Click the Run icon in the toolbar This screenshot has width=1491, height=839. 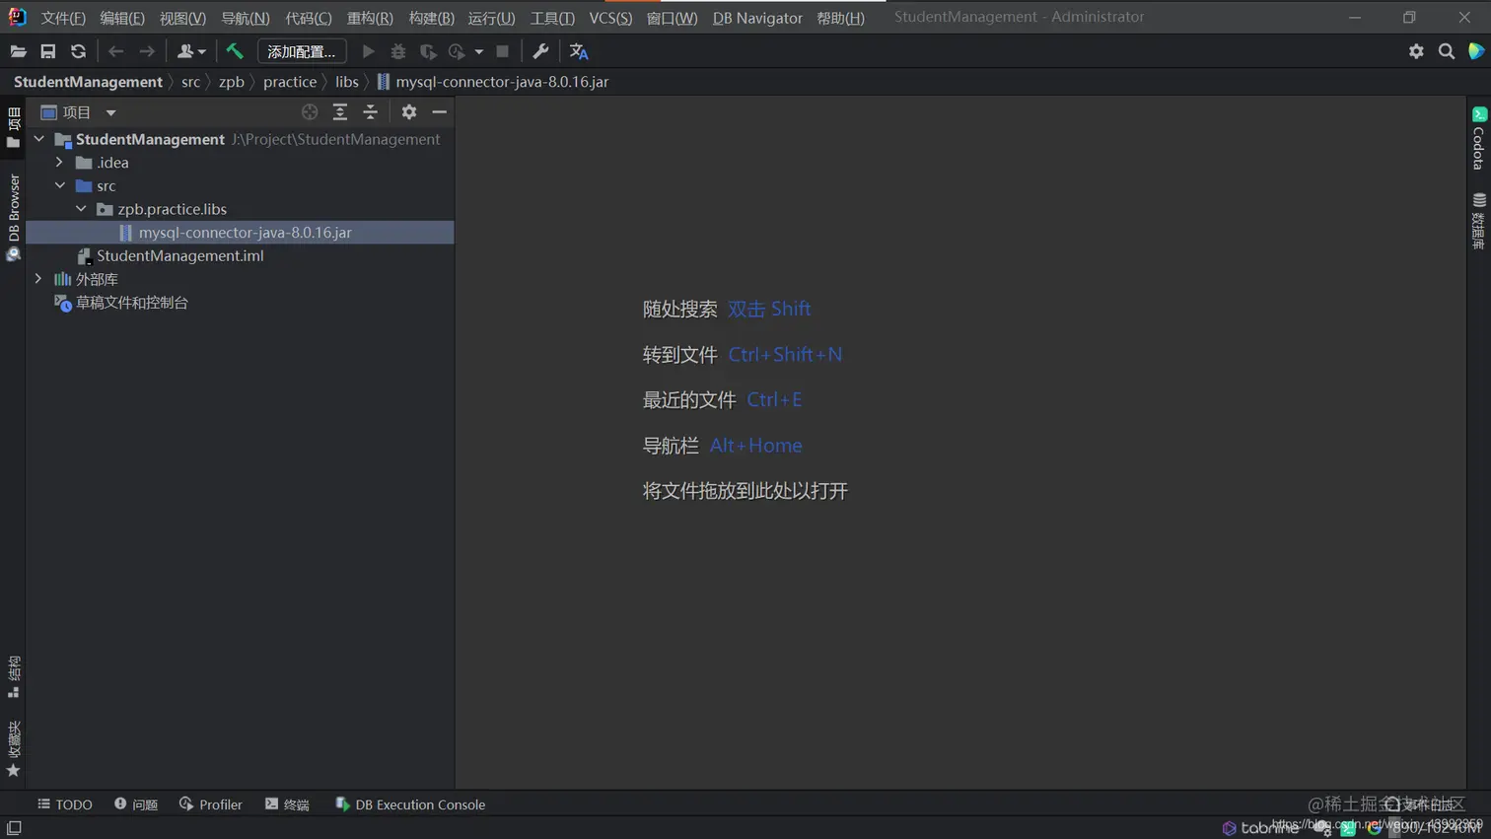[368, 51]
